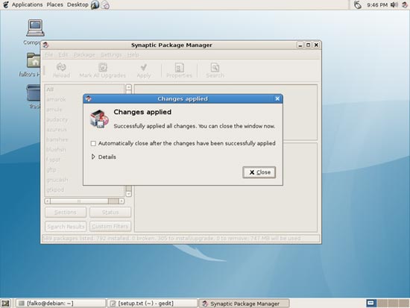Screen dimensions: 410x308
Task: Click the Changes applied dialog title bar icon
Action: click(x=89, y=98)
